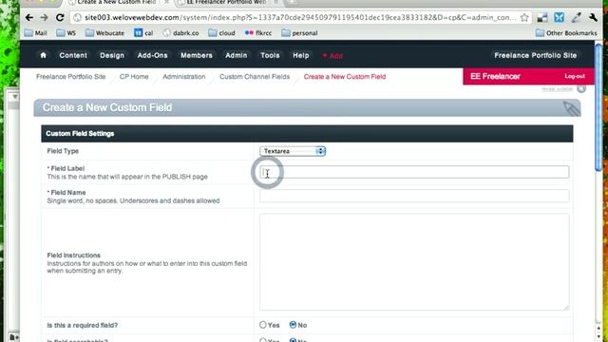Go to the Administration breadcrumb
608x342 pixels.
[184, 77]
